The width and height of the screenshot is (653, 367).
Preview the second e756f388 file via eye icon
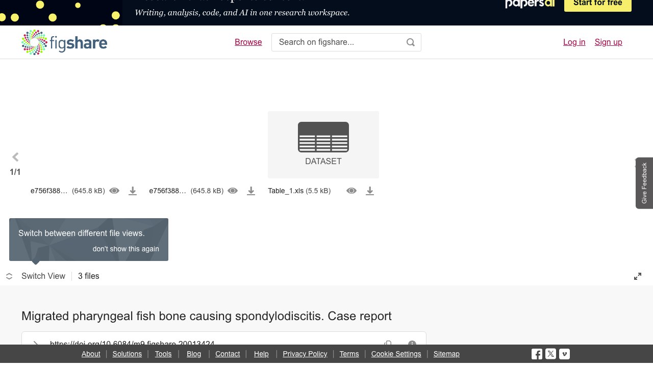point(233,191)
